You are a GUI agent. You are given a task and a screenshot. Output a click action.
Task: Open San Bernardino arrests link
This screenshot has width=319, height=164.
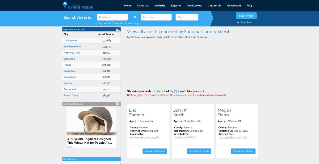tap(72, 47)
